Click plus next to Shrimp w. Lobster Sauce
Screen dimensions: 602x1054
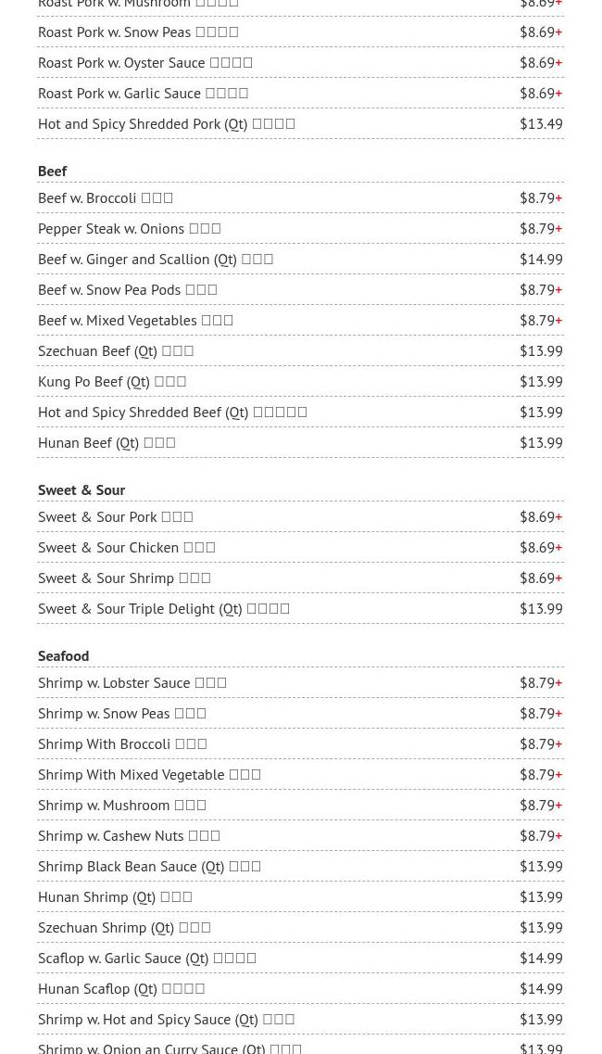coord(558,682)
